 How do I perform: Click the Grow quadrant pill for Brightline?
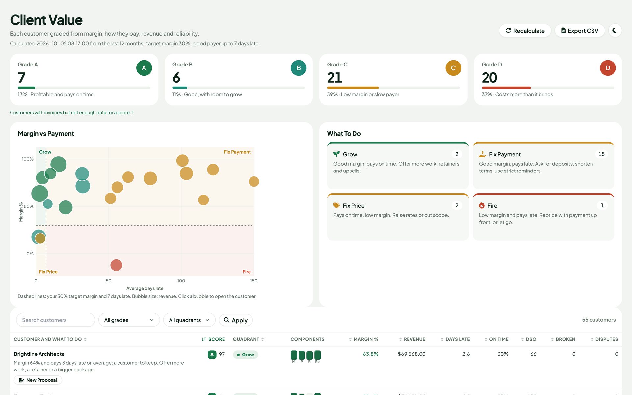(246, 355)
